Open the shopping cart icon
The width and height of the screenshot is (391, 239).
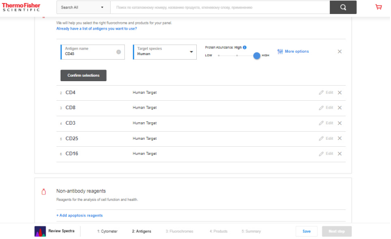(x=378, y=7)
